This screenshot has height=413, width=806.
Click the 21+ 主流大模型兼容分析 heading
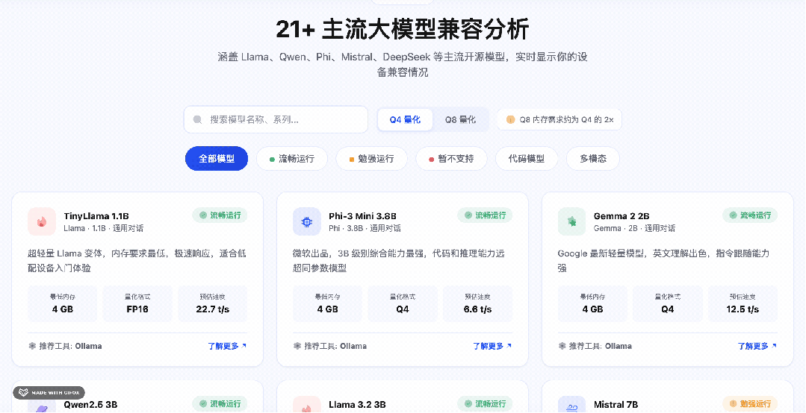coord(403,29)
